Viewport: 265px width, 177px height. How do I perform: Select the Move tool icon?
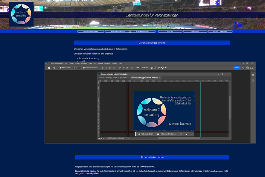pos(54,68)
